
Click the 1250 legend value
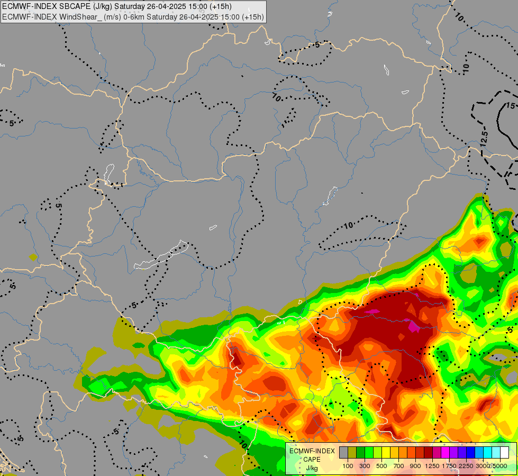(432, 466)
